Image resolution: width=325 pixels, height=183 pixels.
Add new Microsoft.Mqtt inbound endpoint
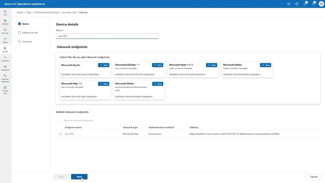[211, 65]
